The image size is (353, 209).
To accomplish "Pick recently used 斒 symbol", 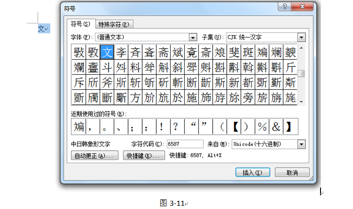I will 79,126.
